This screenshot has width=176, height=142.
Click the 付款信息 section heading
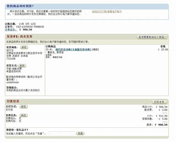point(13,101)
